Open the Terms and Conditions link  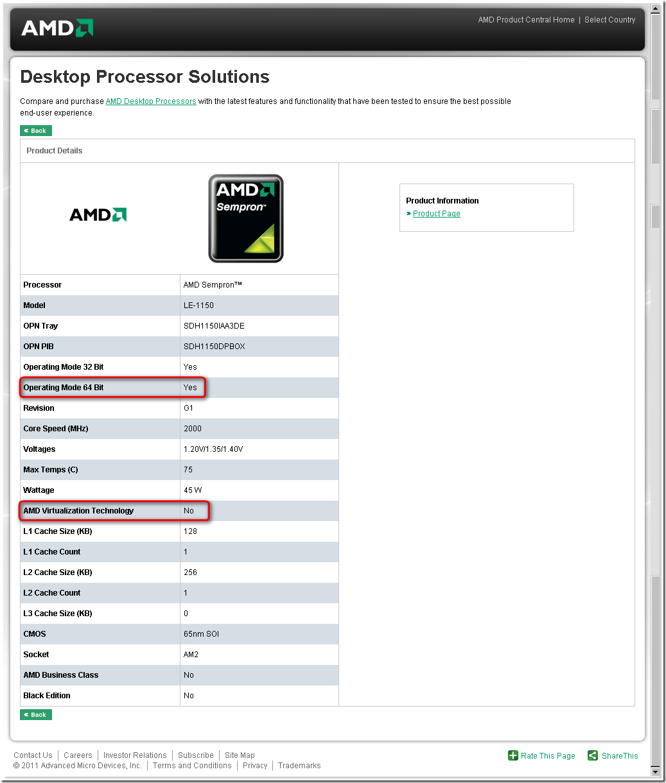click(192, 766)
